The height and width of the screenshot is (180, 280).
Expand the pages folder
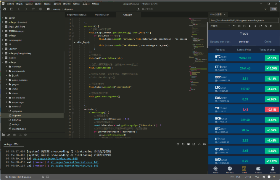(x=6, y=85)
